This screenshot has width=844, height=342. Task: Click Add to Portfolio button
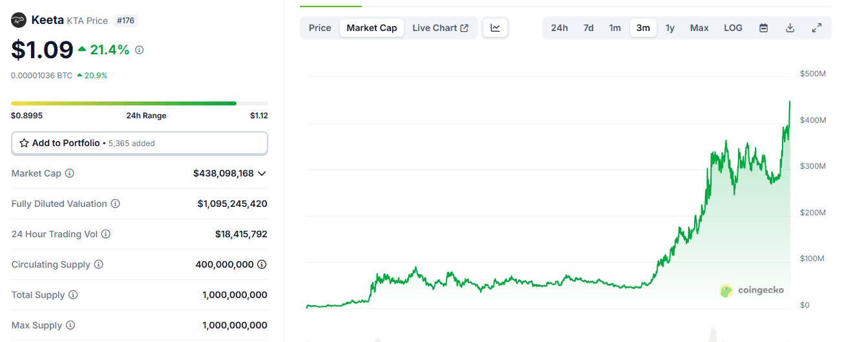(x=139, y=143)
